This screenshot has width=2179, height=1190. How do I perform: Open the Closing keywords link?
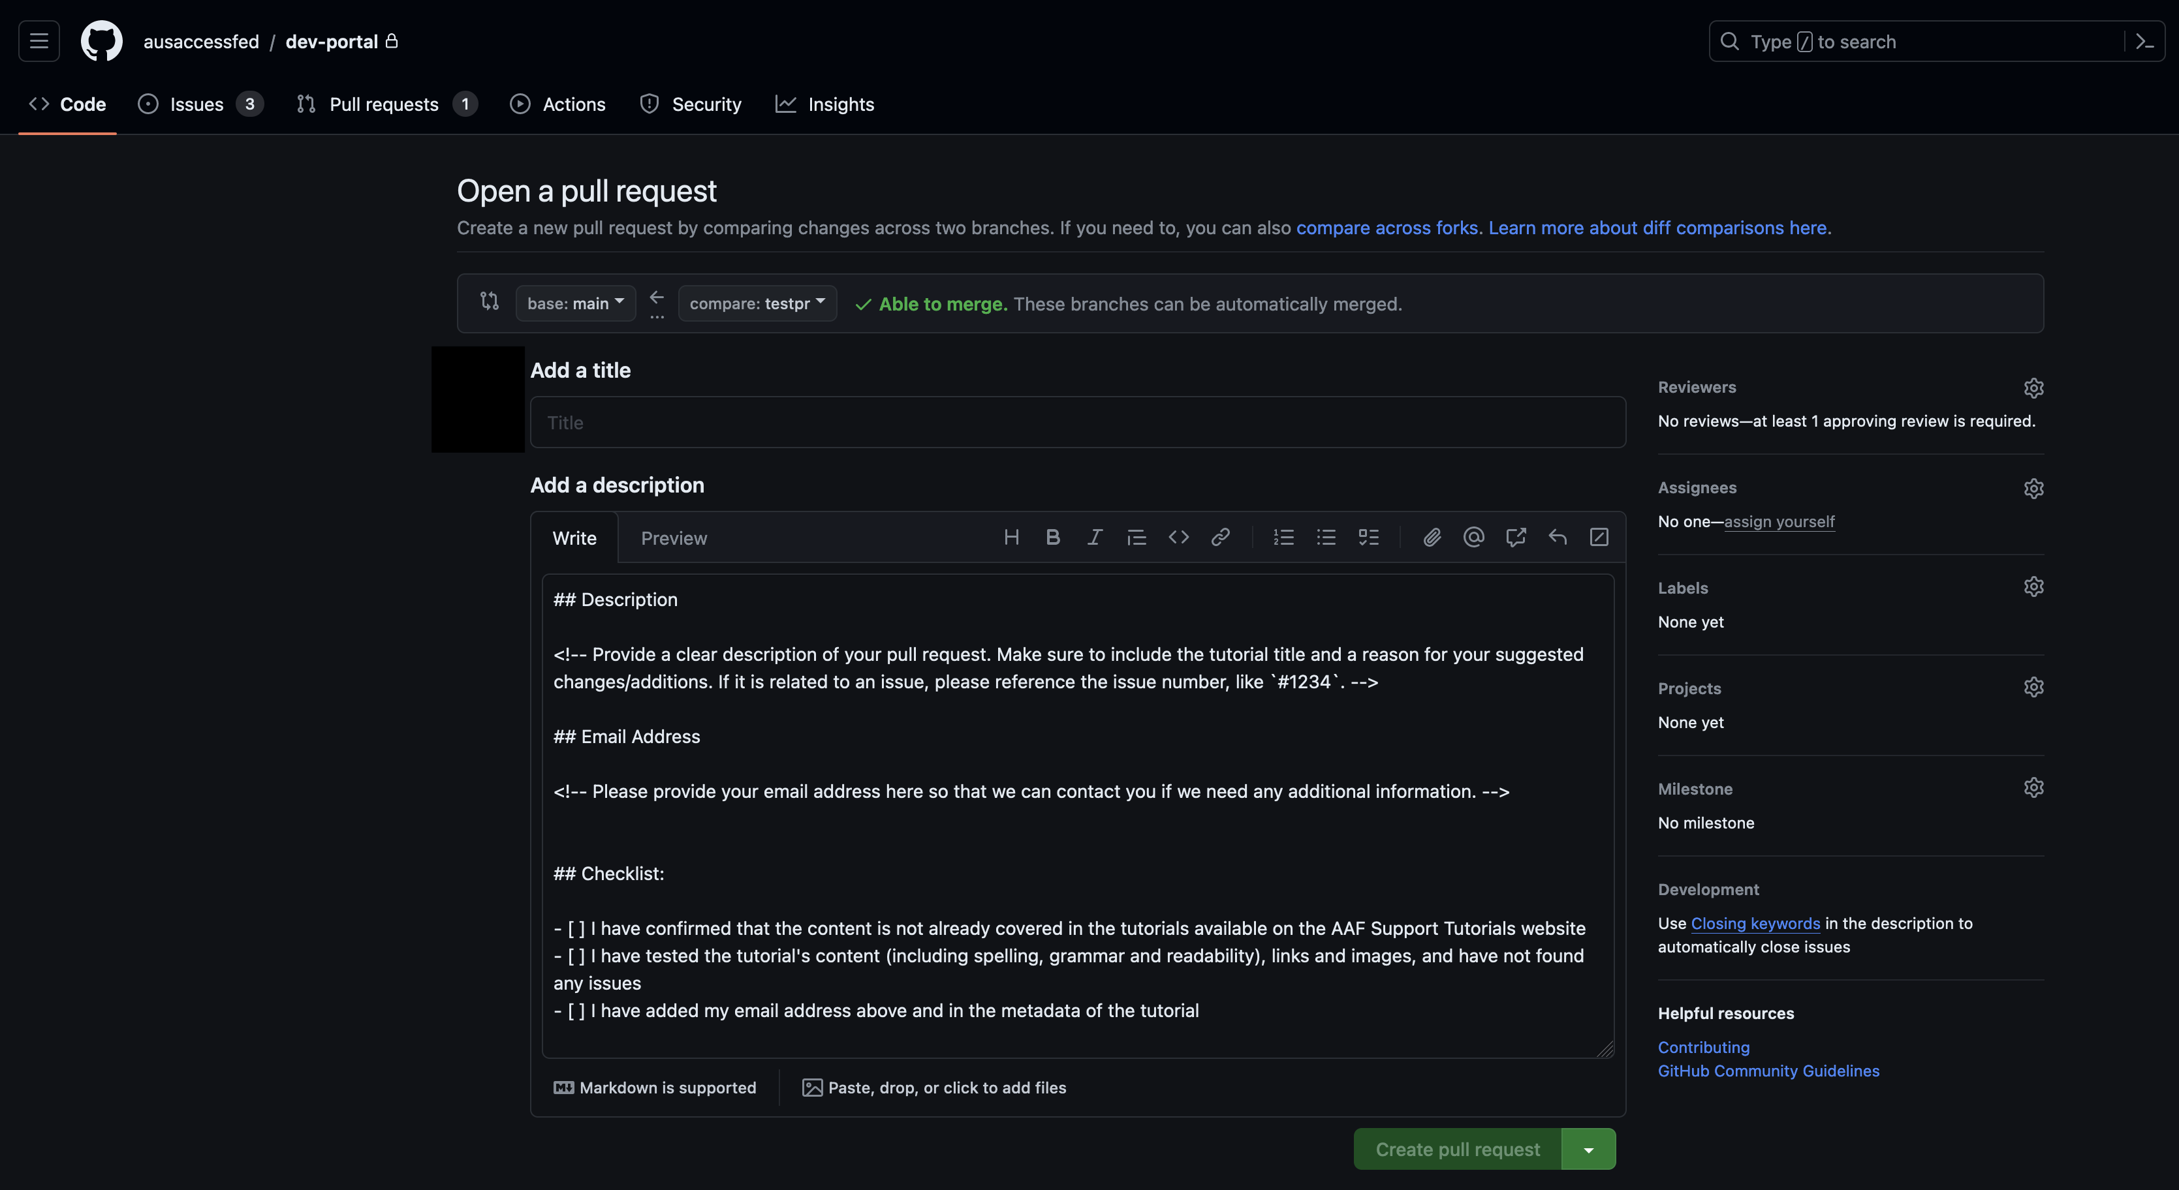pos(1755,923)
